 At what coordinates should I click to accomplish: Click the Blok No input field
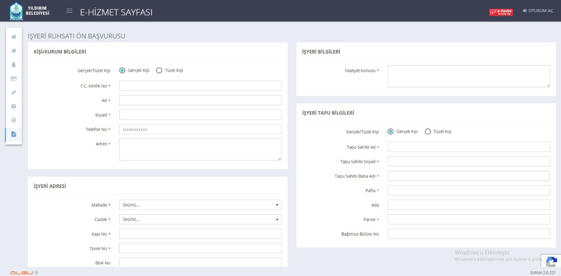[200, 262]
